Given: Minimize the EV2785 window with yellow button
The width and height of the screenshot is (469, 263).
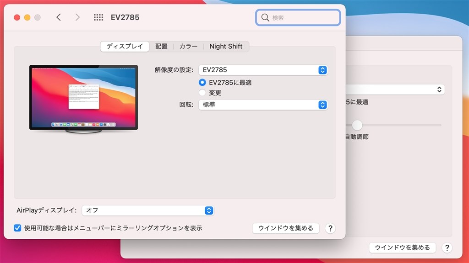Looking at the screenshot, I should point(27,17).
